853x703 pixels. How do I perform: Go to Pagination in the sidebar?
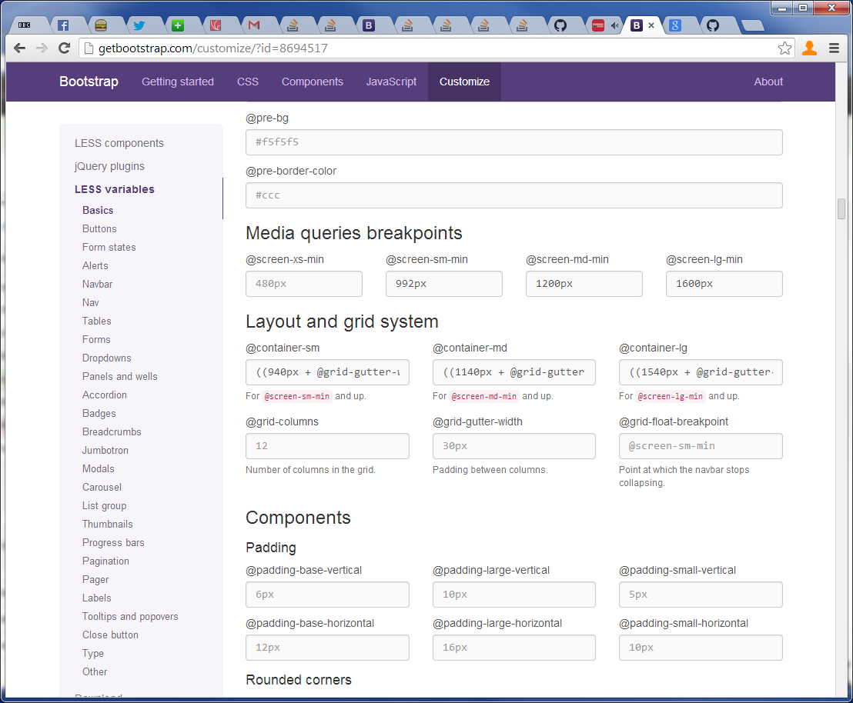(105, 561)
